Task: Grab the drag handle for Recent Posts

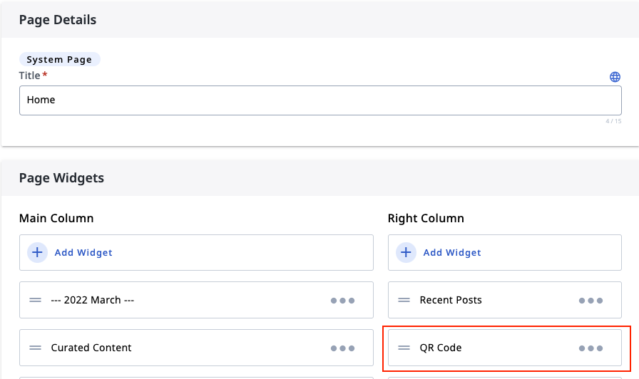Action: 404,300
